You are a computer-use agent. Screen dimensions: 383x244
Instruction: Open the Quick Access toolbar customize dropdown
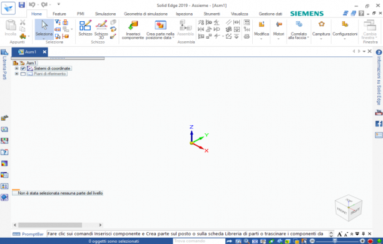click(59, 4)
